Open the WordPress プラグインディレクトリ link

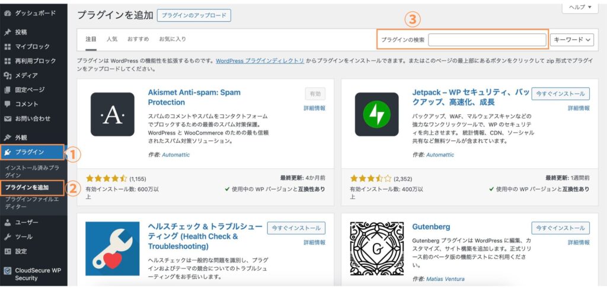coord(260,61)
